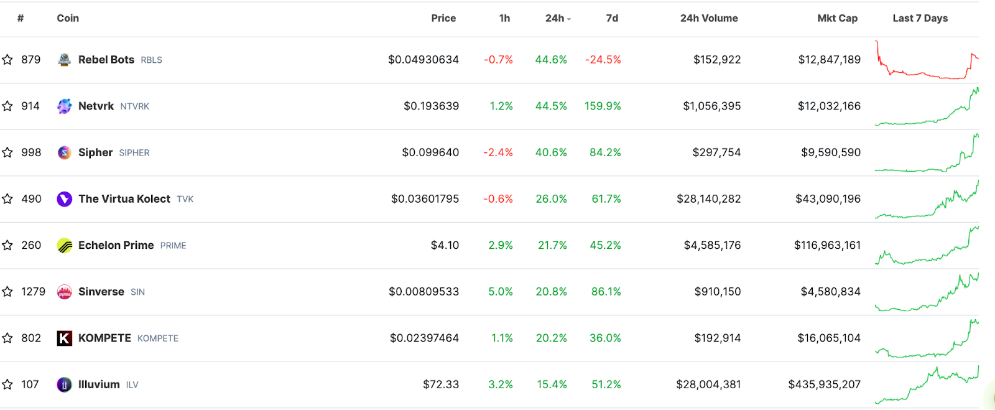Screen dimensions: 995x410
Task: Click the TVK ticker symbol
Action: (185, 200)
